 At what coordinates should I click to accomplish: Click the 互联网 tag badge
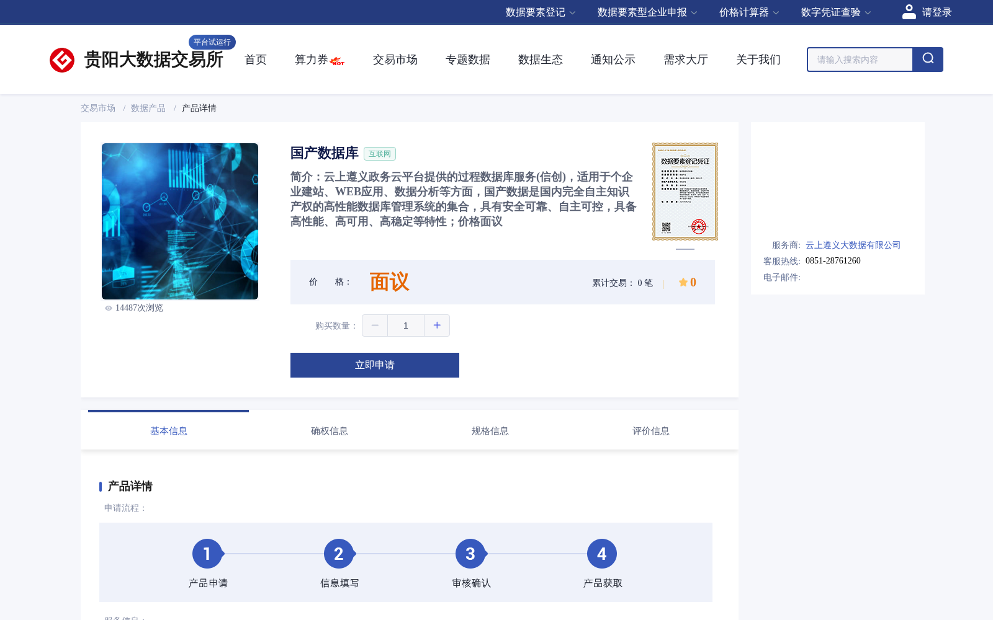click(380, 154)
